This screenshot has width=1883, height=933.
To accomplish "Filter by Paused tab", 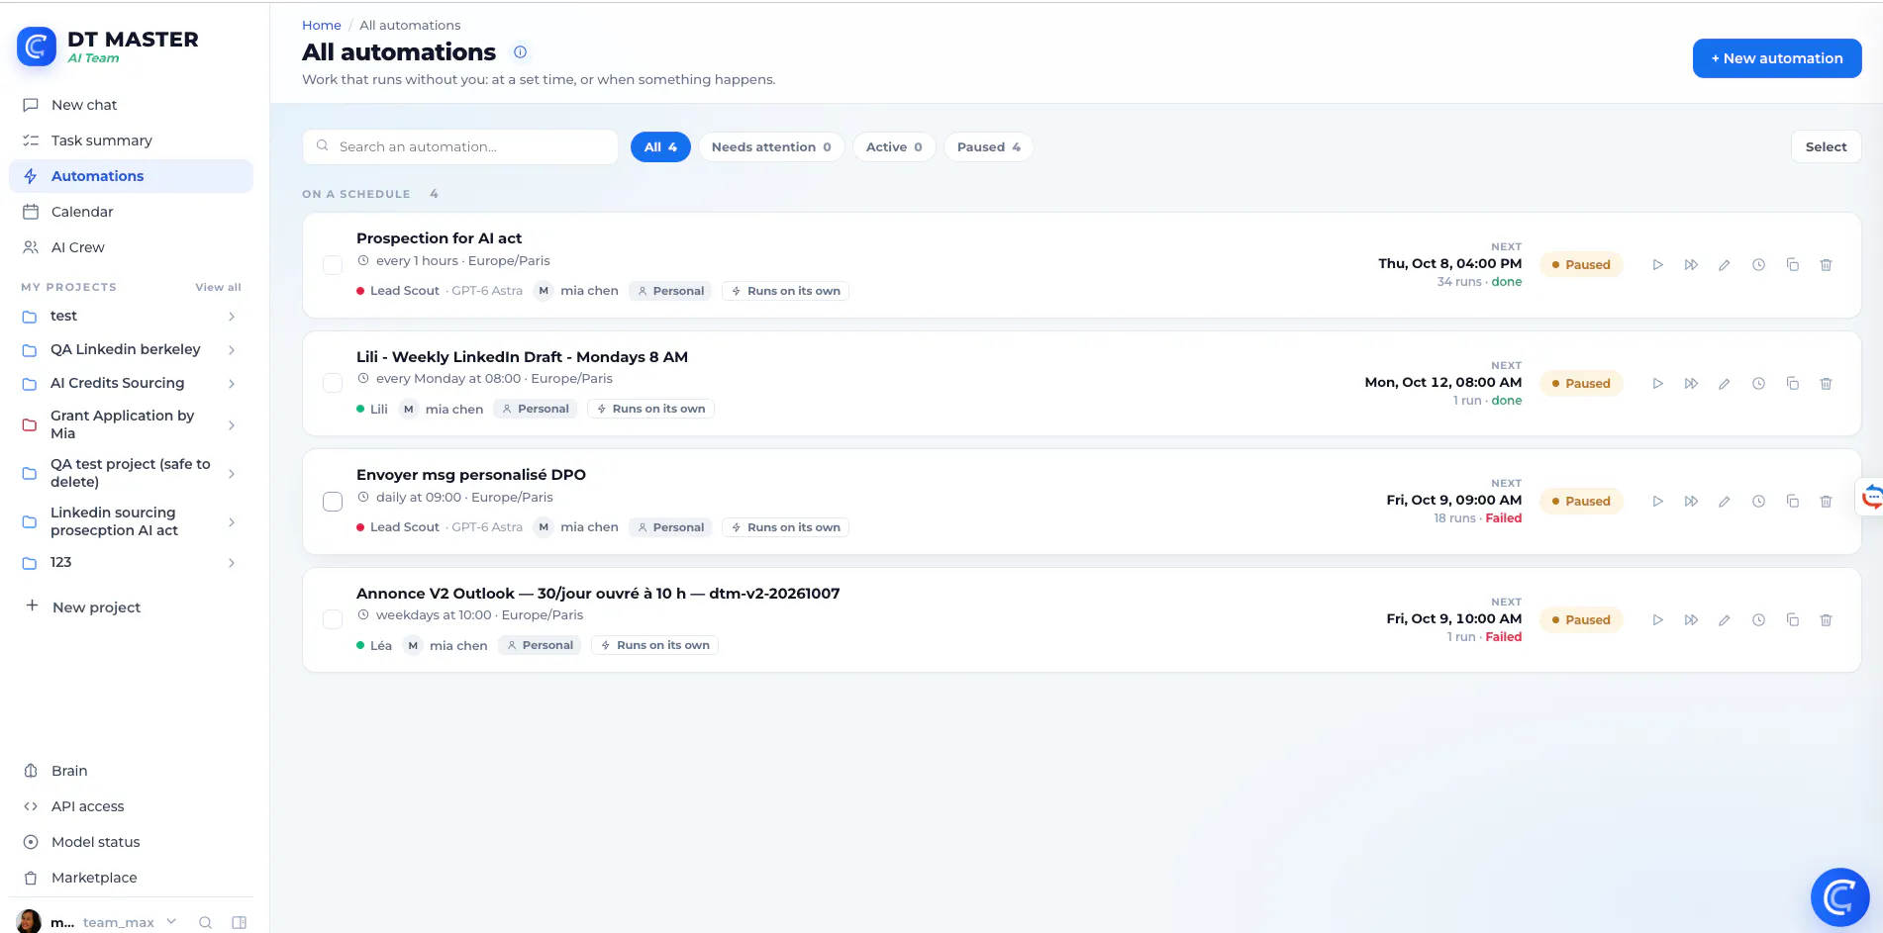I will [988, 147].
